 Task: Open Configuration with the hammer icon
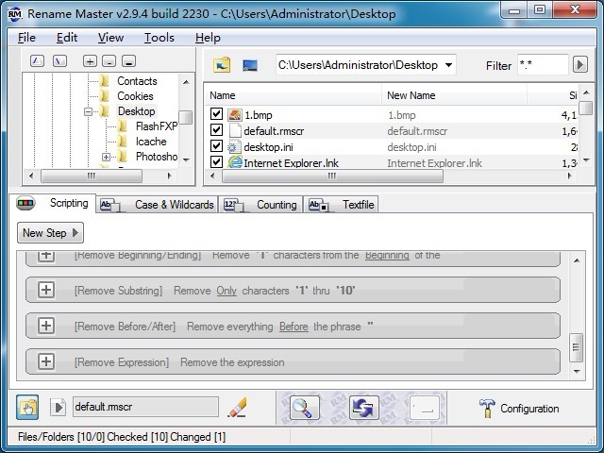click(519, 409)
